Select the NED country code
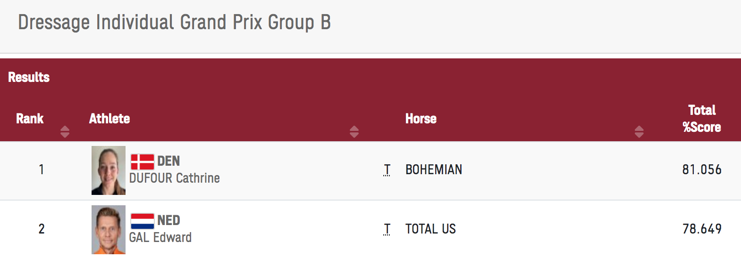The image size is (741, 258). [x=168, y=220]
